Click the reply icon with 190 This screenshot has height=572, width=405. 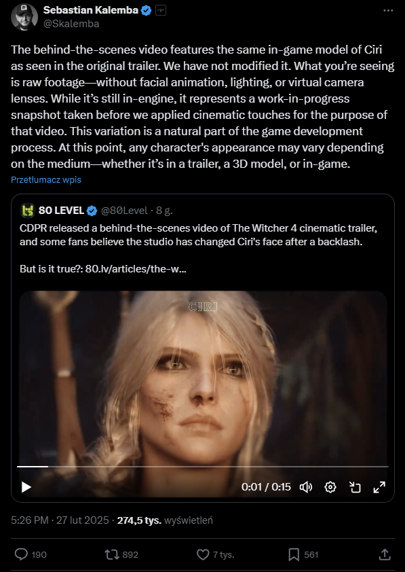click(x=31, y=555)
